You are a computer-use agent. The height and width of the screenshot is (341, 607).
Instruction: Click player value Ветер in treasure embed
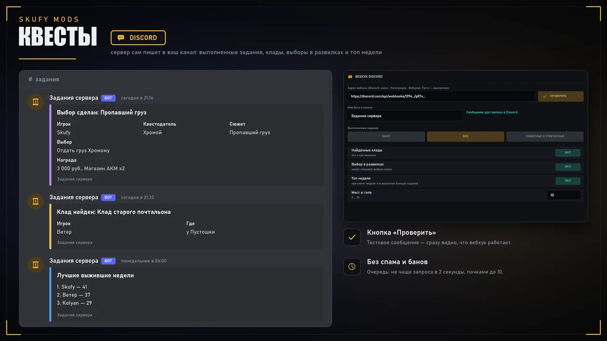pyautogui.click(x=64, y=232)
